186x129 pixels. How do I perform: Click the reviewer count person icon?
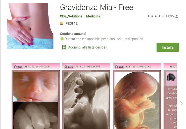click(177, 16)
